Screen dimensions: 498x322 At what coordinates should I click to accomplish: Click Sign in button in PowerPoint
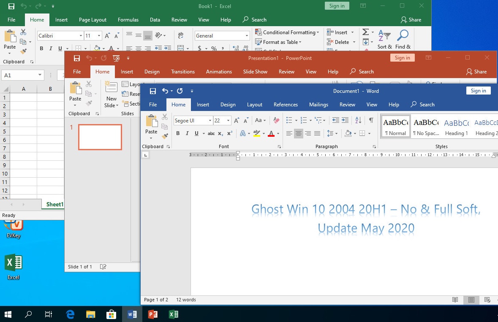pos(402,58)
